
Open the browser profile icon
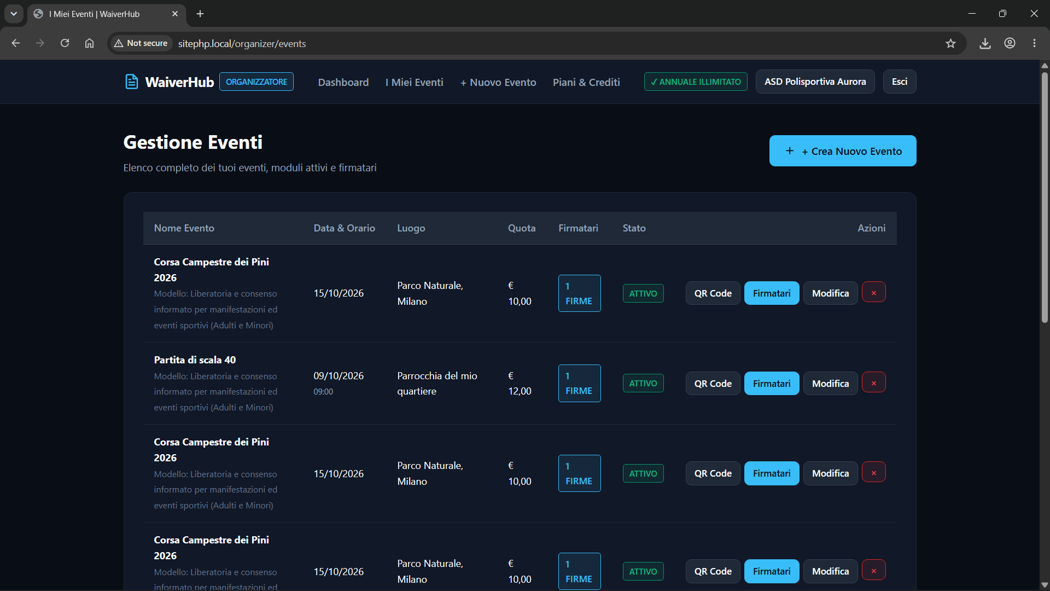pos(1010,43)
